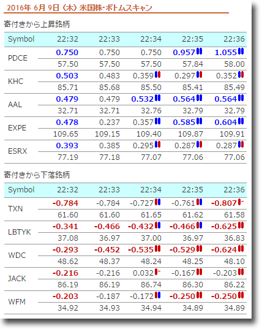The width and height of the screenshot is (262, 329).
Task: Click the WFM price 34.94
Action: pyautogui.click(x=151, y=308)
